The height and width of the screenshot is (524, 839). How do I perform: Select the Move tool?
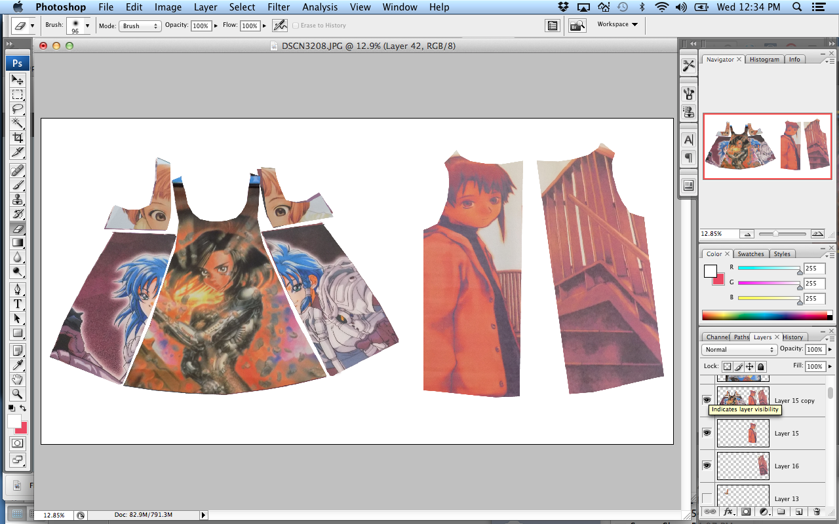18,80
